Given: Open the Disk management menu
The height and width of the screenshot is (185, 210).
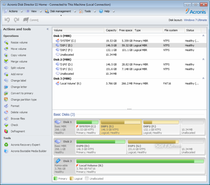Looking at the screenshot, I should click(x=60, y=11).
